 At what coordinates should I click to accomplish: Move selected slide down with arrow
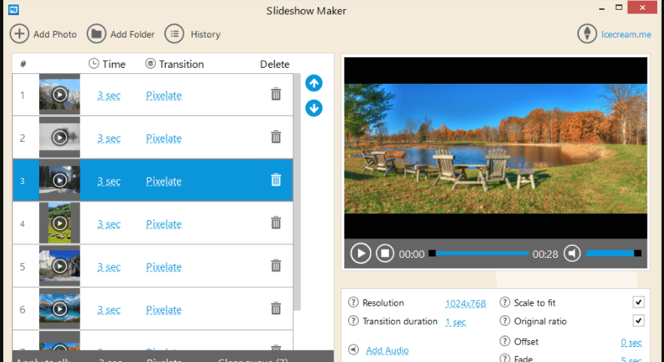[x=314, y=108]
